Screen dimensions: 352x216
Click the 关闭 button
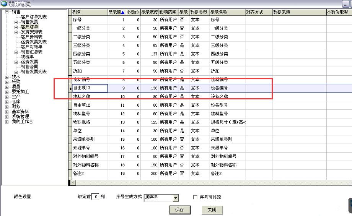pos(212,210)
